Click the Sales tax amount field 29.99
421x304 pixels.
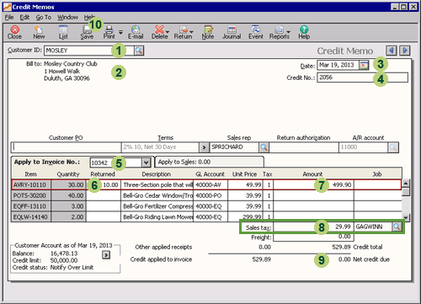(313, 227)
